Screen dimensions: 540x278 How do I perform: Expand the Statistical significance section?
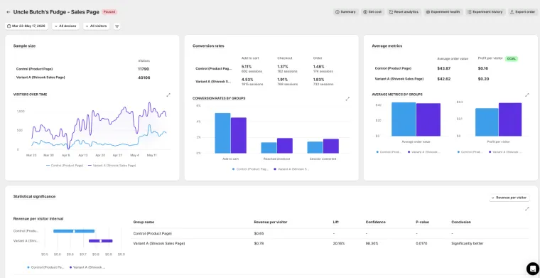click(527, 209)
